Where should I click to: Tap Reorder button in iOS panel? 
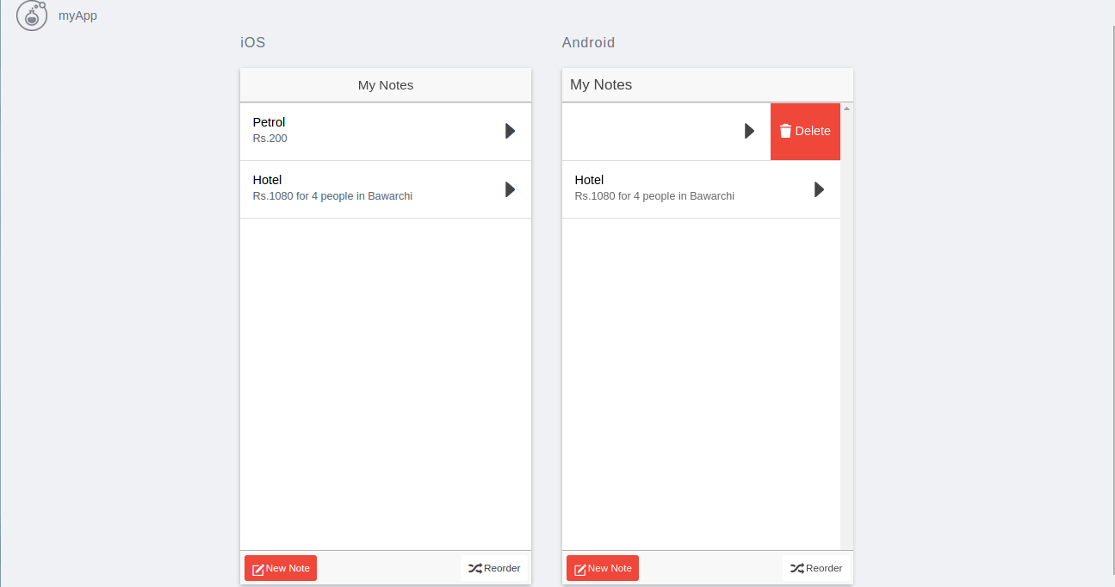494,568
